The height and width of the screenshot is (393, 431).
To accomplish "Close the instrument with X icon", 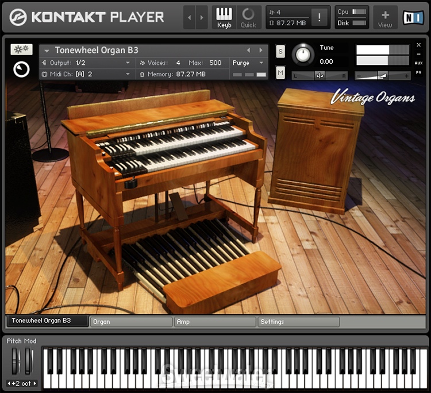I will (x=418, y=45).
